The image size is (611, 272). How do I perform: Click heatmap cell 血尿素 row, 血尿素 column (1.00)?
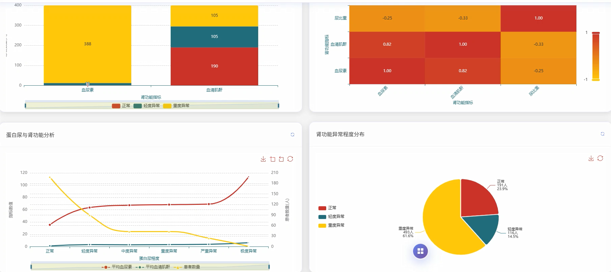click(x=387, y=71)
